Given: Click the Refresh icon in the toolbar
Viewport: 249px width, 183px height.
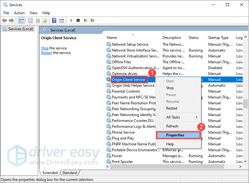Looking at the screenshot, I should pos(38,20).
